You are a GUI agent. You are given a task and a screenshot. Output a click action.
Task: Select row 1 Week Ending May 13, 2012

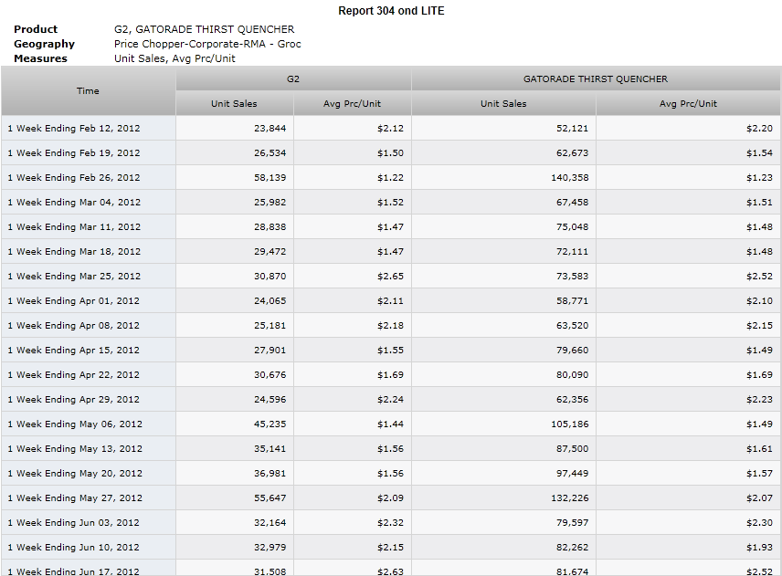point(391,449)
